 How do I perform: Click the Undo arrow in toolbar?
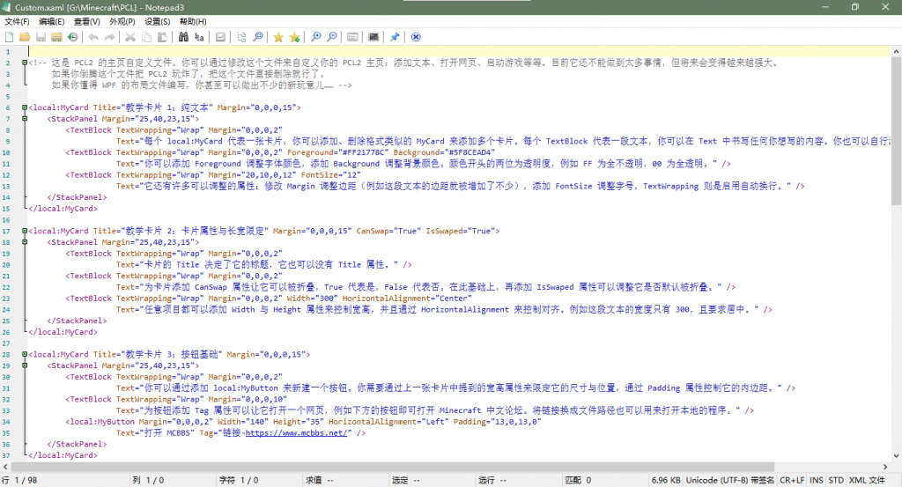click(x=93, y=37)
